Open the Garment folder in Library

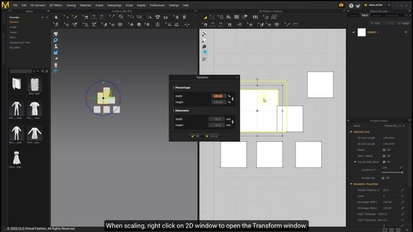(x=14, y=22)
